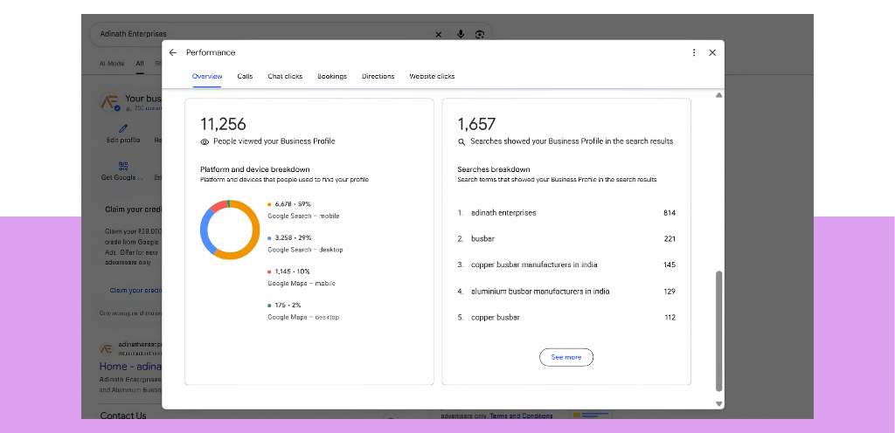Click the donut chart of platform breakdown
The width and height of the screenshot is (895, 433).
coord(230,230)
